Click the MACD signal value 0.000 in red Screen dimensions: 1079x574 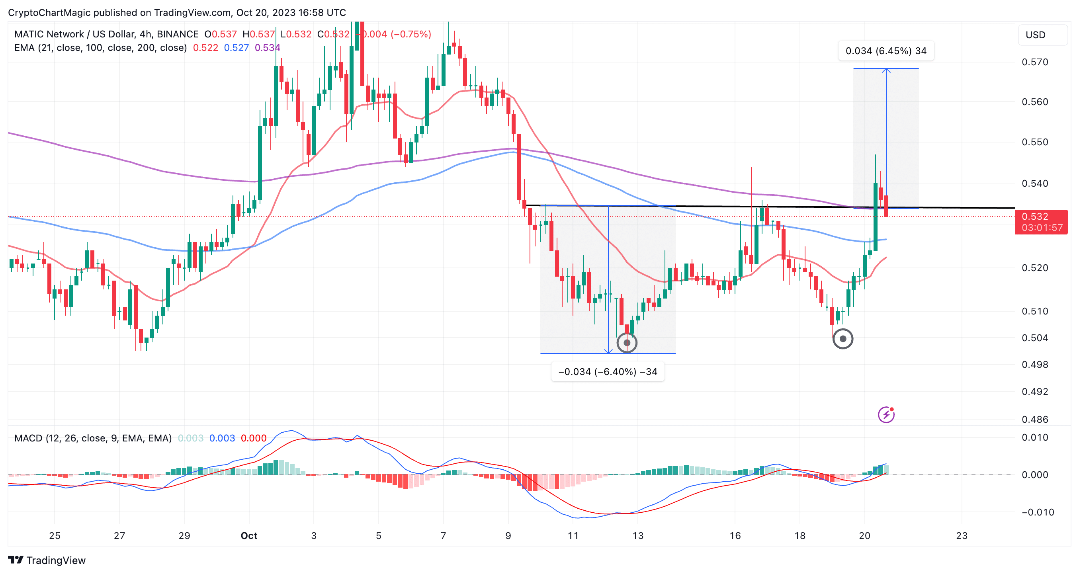[x=254, y=438]
